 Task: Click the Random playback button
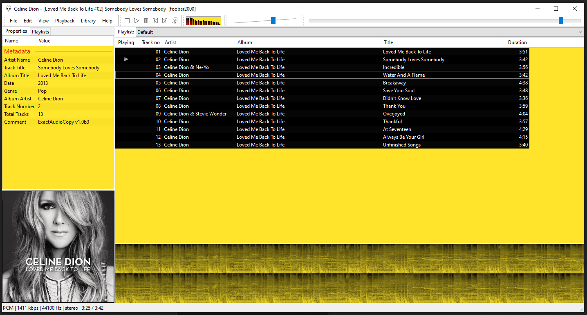[x=174, y=21]
